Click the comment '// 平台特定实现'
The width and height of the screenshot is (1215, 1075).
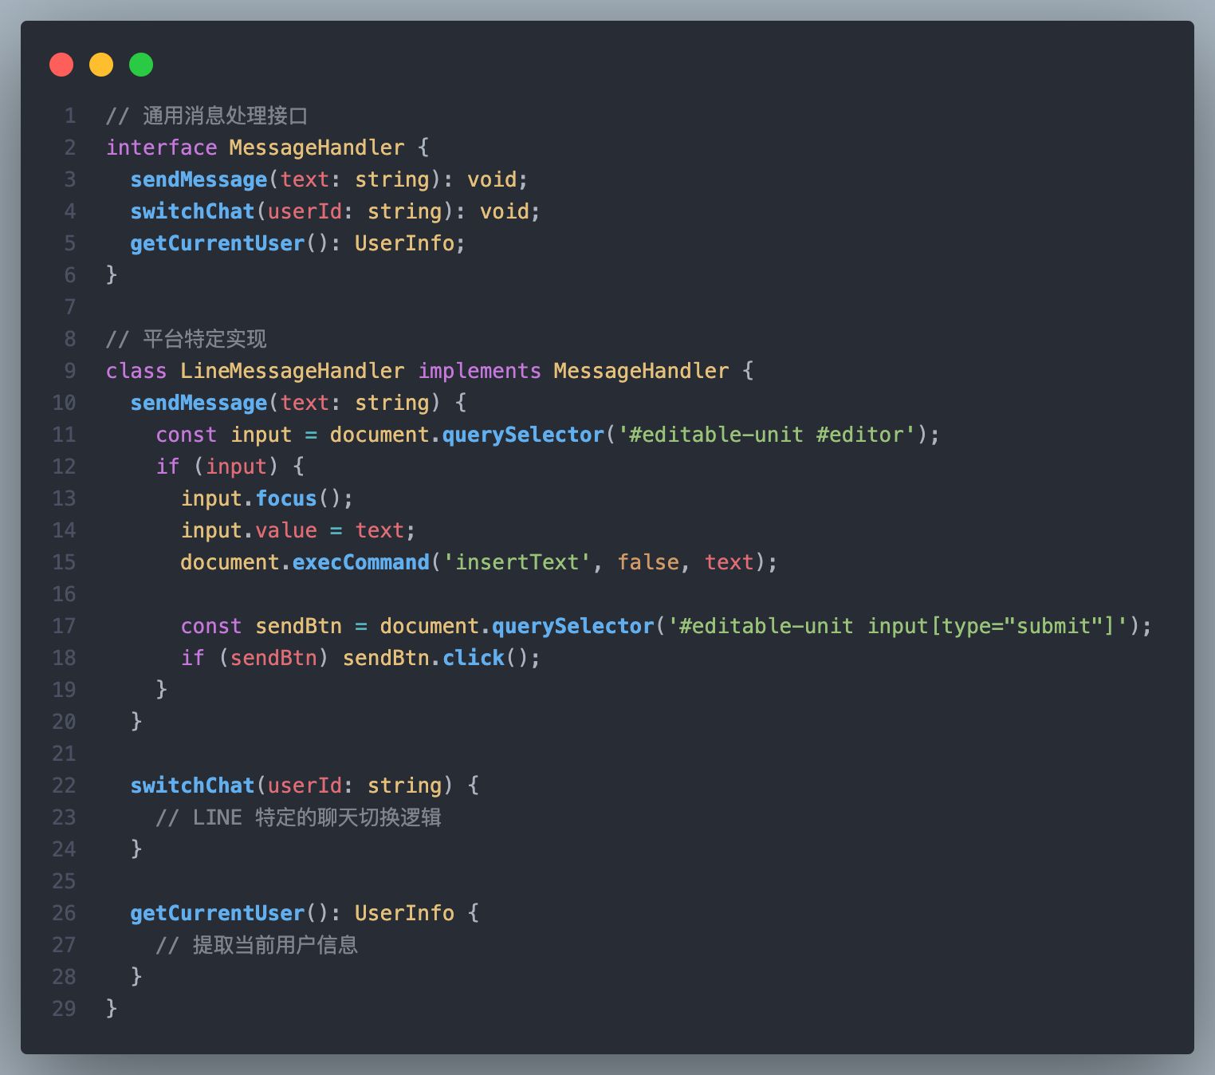(x=187, y=339)
